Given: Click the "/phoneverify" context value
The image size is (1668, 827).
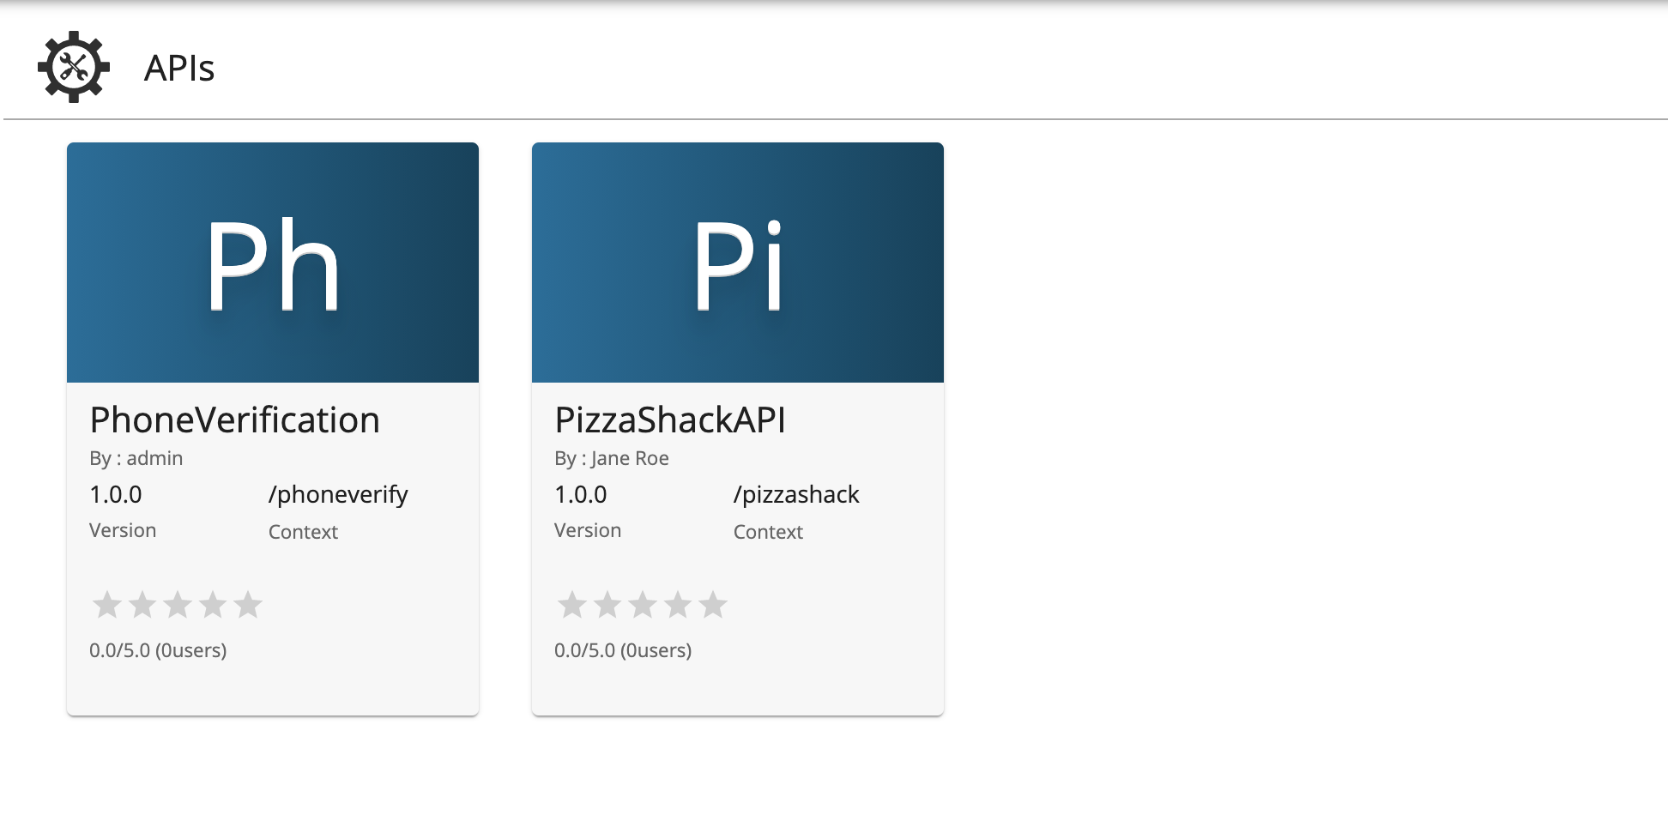Looking at the screenshot, I should [338, 494].
